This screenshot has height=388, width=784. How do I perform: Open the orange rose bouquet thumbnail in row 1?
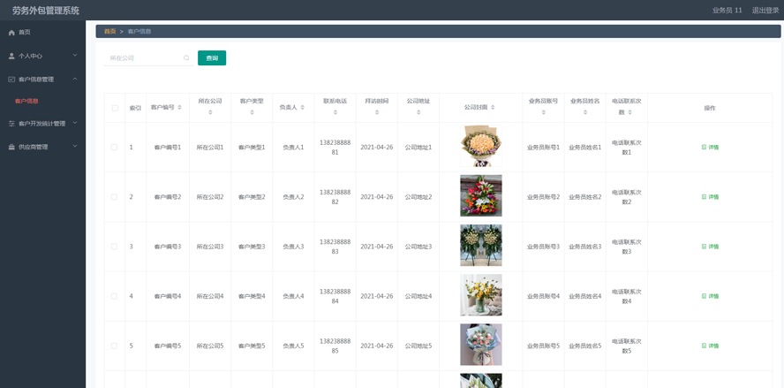click(x=481, y=146)
